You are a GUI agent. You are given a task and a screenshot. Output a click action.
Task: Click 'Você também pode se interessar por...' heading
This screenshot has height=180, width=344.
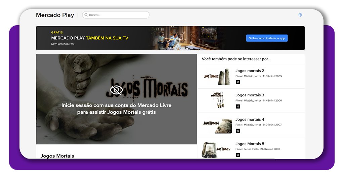tap(236, 59)
